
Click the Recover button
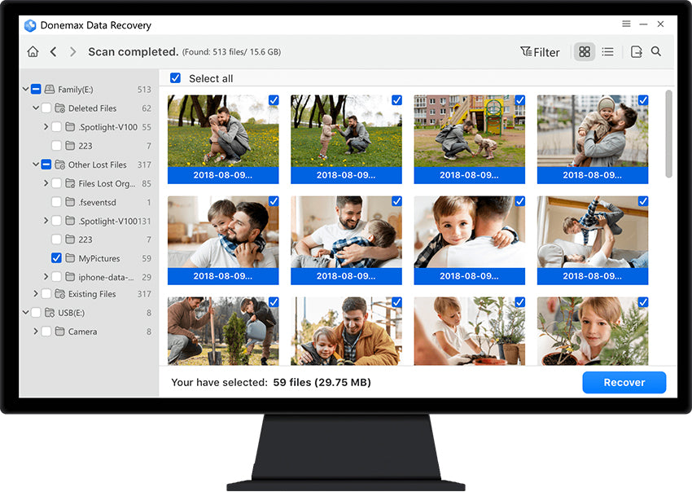click(x=624, y=383)
